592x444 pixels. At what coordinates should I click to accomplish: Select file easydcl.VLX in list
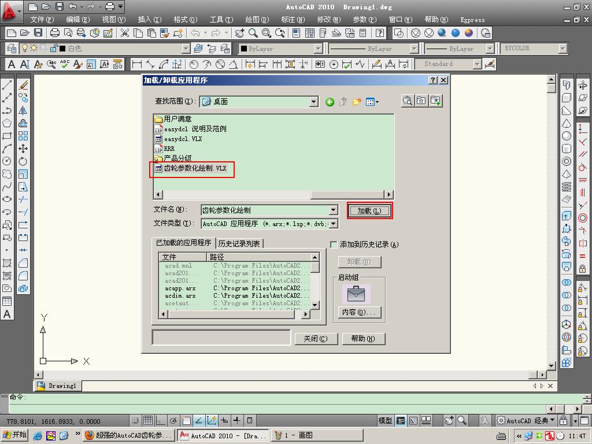coord(178,139)
